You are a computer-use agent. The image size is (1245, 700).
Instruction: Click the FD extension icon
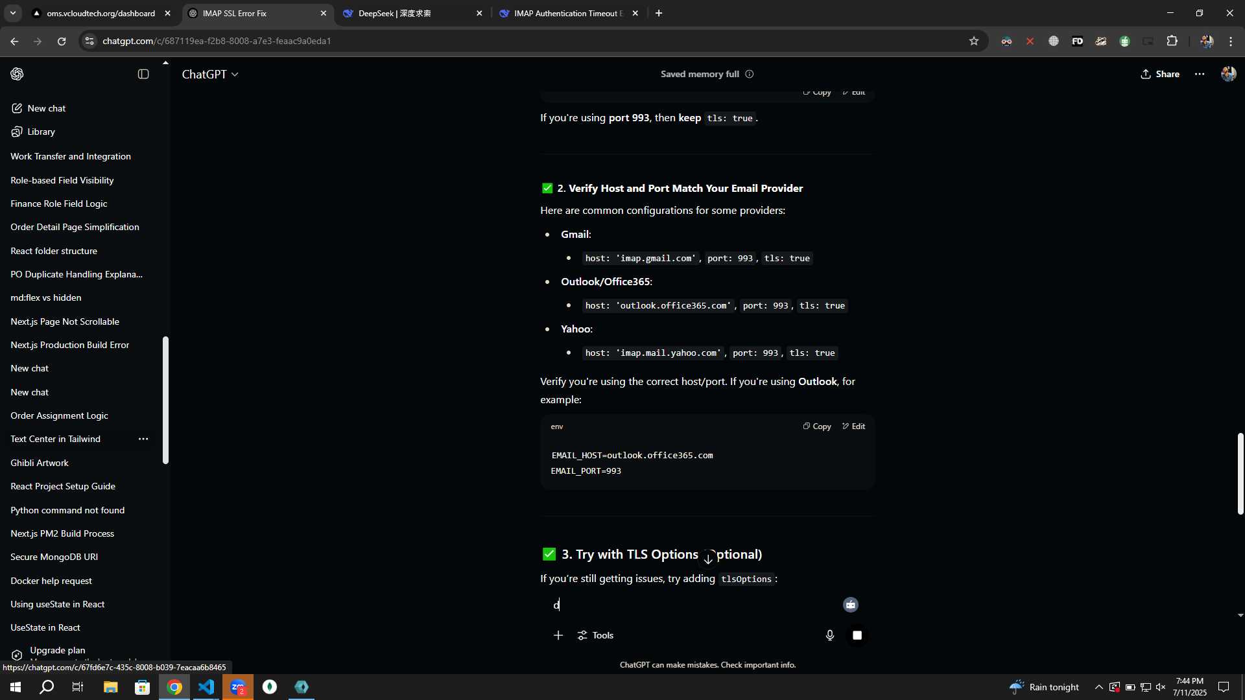(x=1077, y=41)
